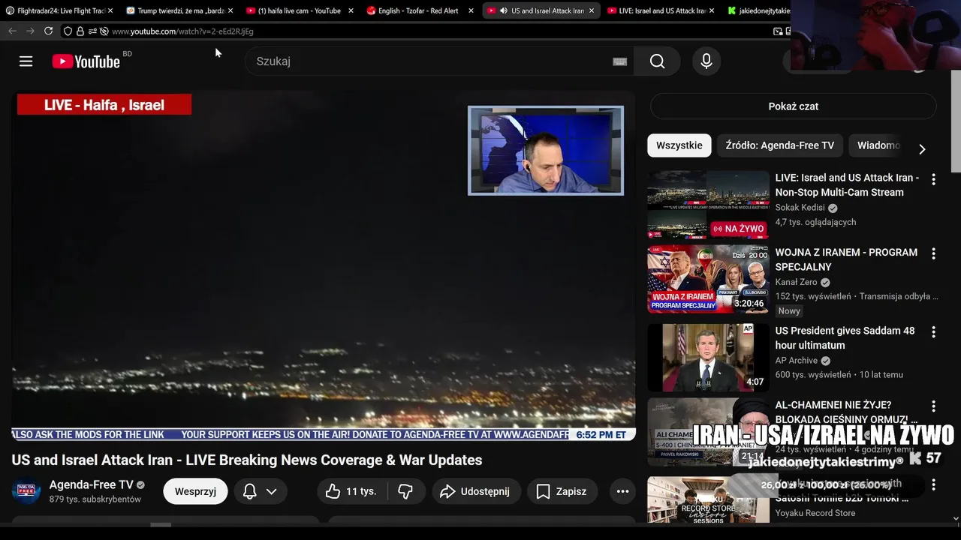Image resolution: width=961 pixels, height=540 pixels.
Task: Switch to jakiedonejtytakie tab
Action: (758, 10)
